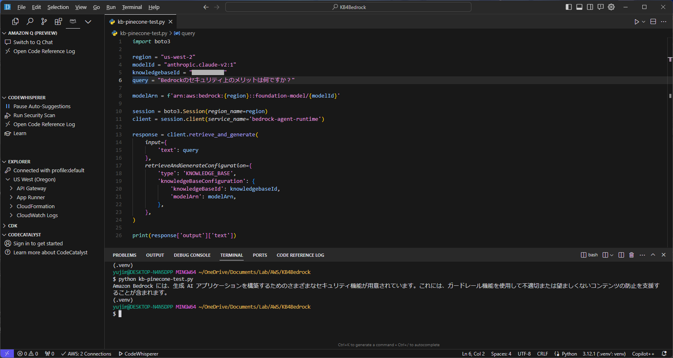The image size is (673, 358).
Task: Switch to the Debug Console tab
Action: click(x=192, y=255)
